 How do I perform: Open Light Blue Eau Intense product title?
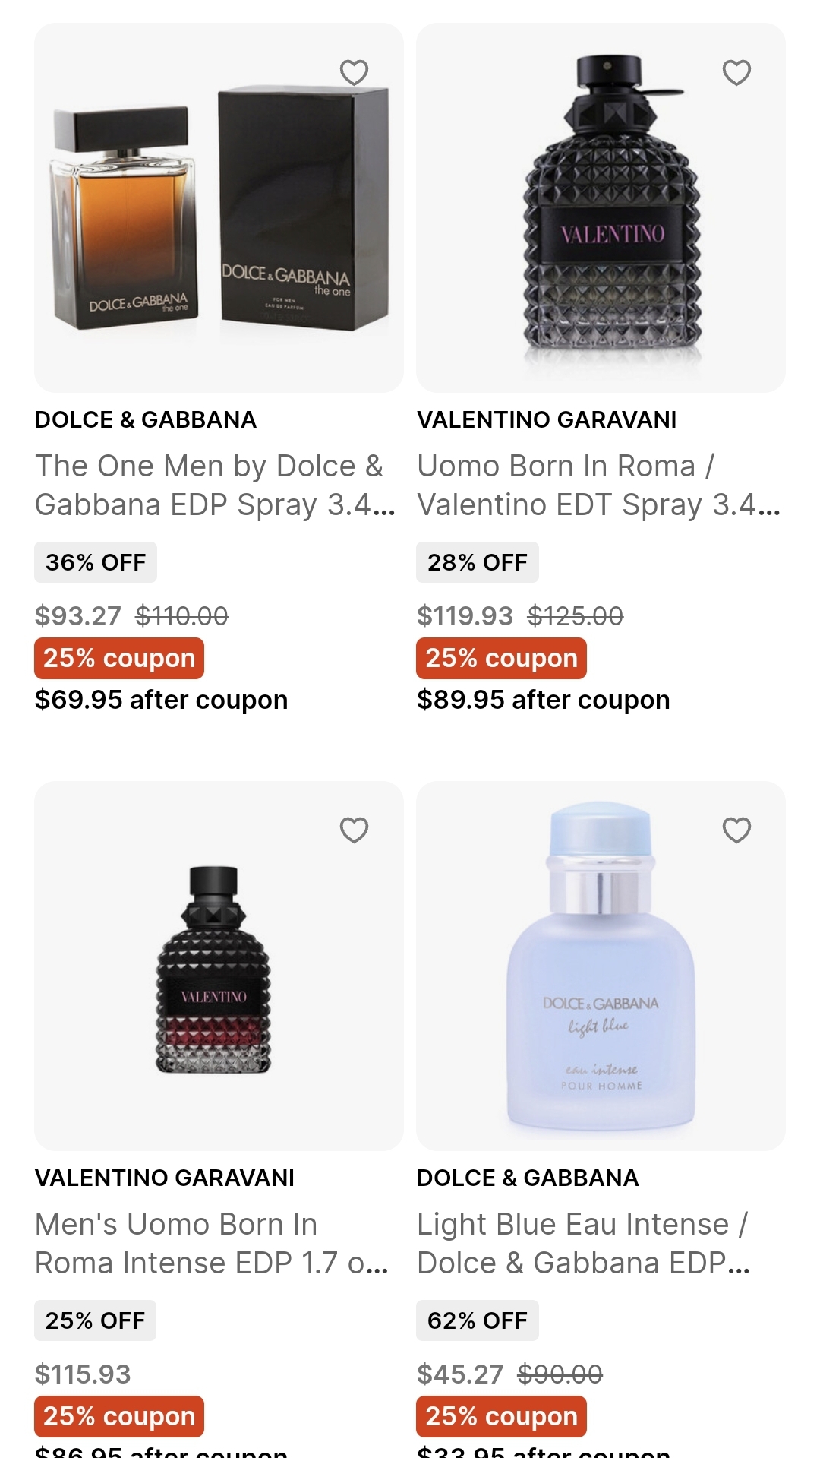pyautogui.click(x=583, y=1244)
